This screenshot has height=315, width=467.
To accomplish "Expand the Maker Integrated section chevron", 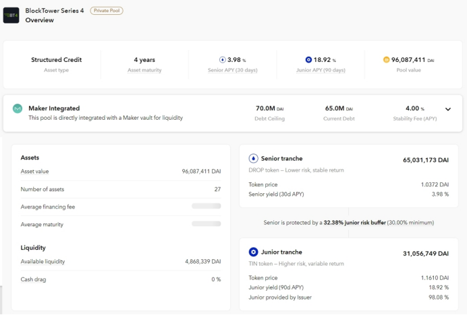I will coord(447,109).
